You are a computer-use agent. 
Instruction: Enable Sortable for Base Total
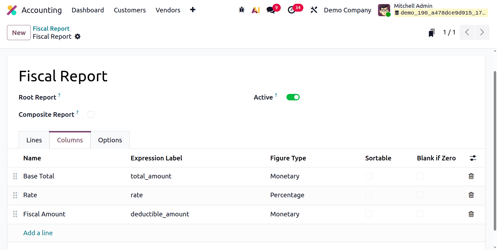(x=369, y=176)
